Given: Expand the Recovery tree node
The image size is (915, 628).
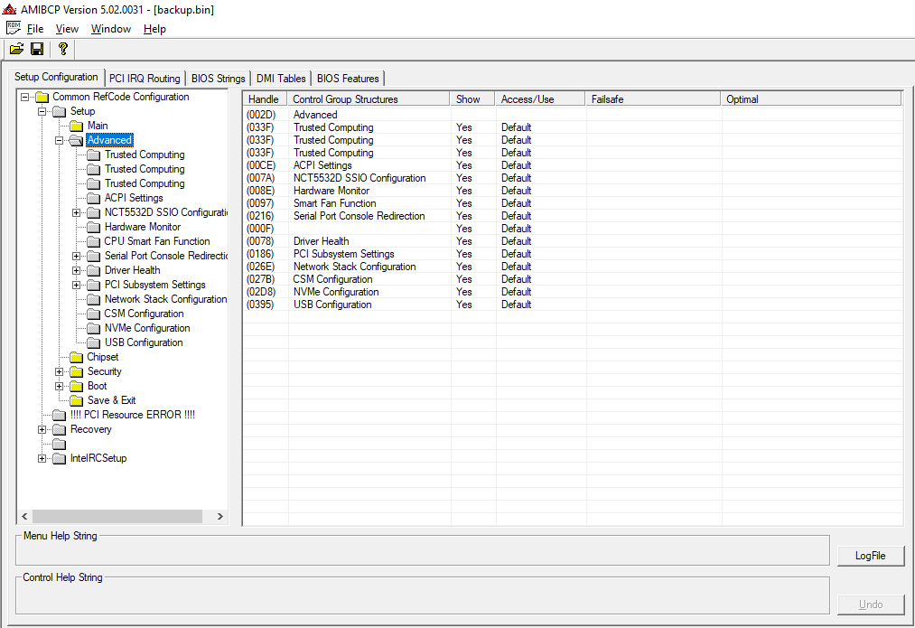Looking at the screenshot, I should coord(42,429).
